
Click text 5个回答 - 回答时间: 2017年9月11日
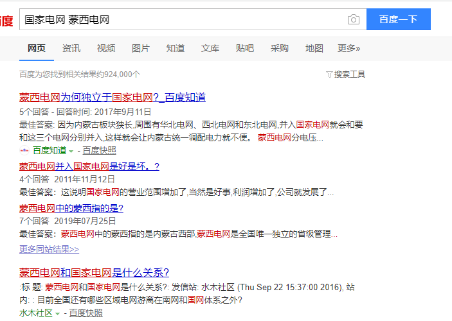pos(86,112)
